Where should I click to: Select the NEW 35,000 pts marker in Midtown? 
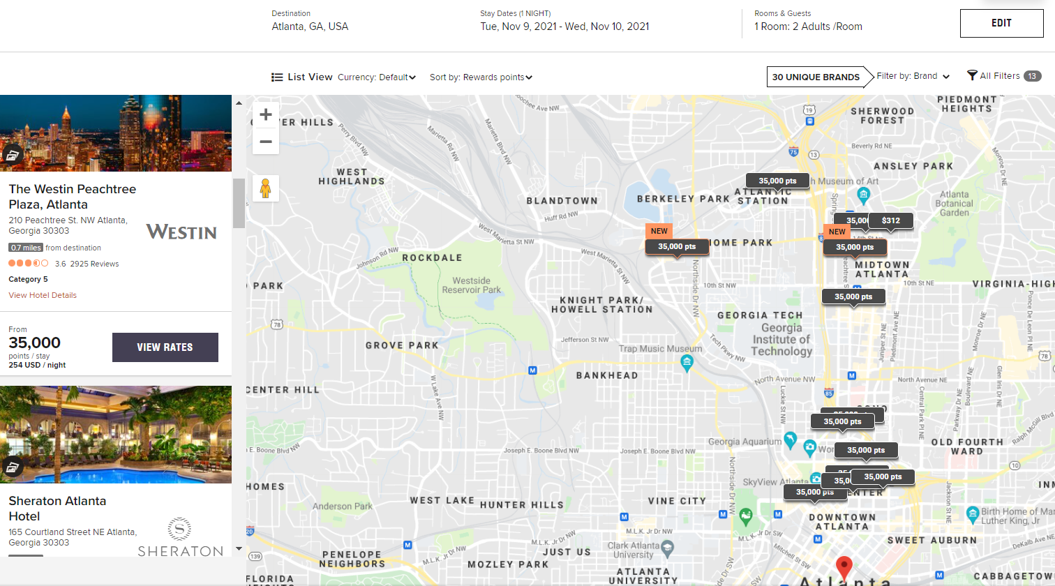click(855, 248)
